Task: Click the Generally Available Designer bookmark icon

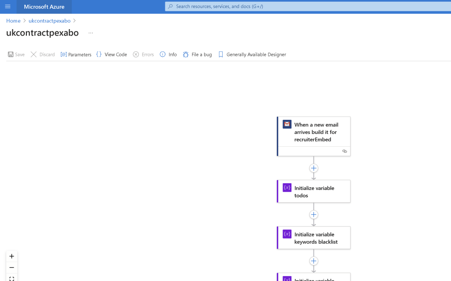Action: (x=220, y=54)
